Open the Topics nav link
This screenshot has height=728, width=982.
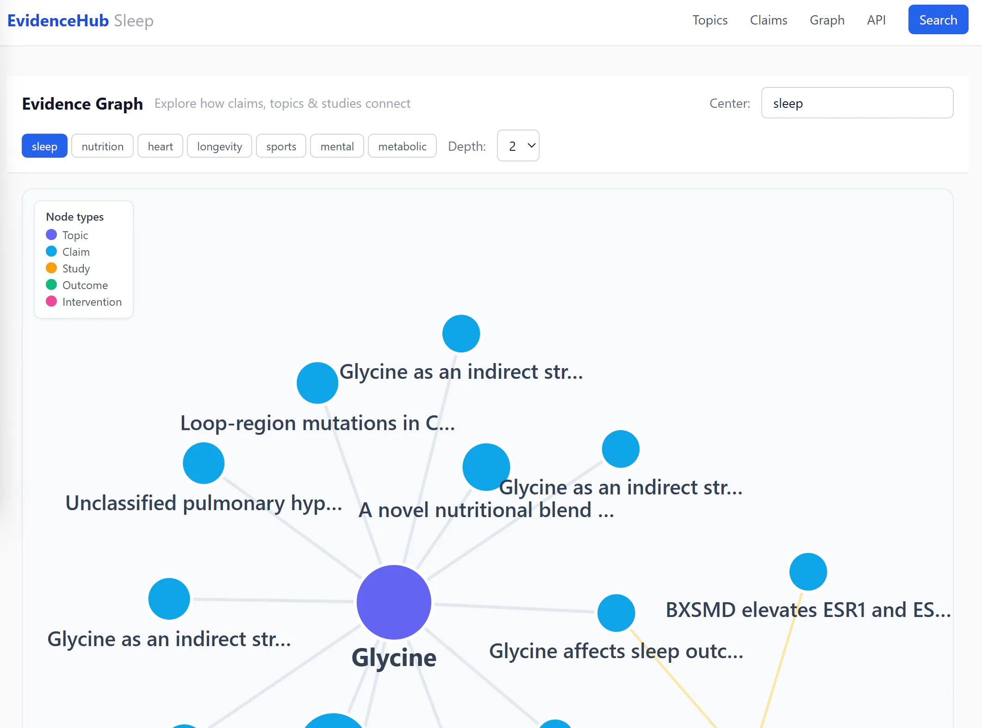(710, 20)
